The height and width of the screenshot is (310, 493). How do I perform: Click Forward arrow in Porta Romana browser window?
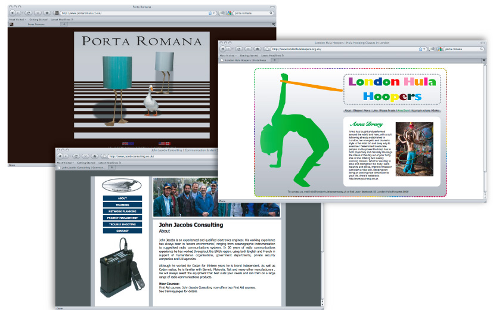click(x=18, y=13)
